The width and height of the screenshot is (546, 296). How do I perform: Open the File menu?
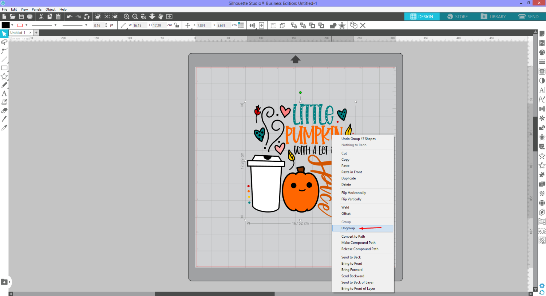(4, 9)
